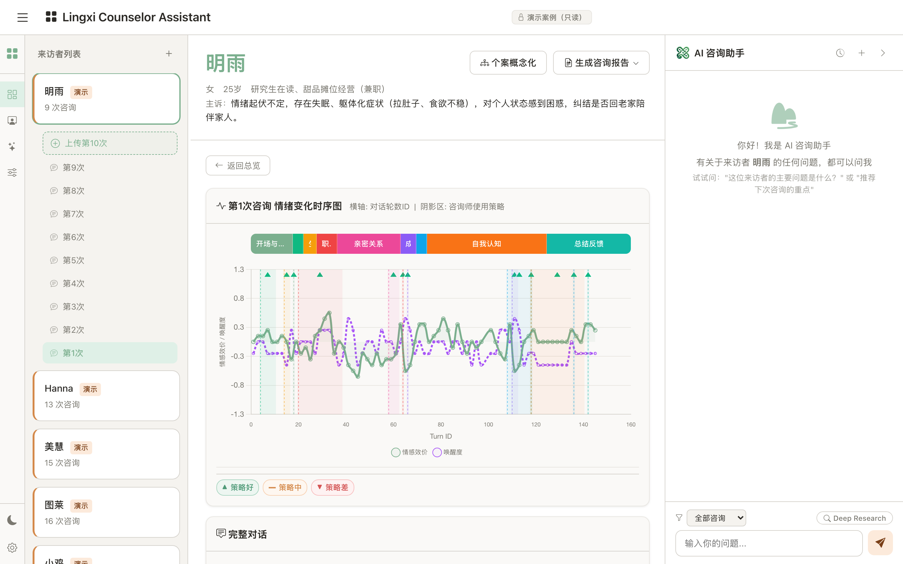Screen dimensions: 903x564
Task: Open the 美慧 visitor card
Action: pyautogui.click(x=106, y=454)
